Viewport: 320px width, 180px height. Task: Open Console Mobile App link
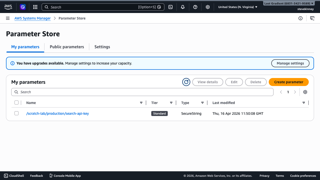pos(65,176)
